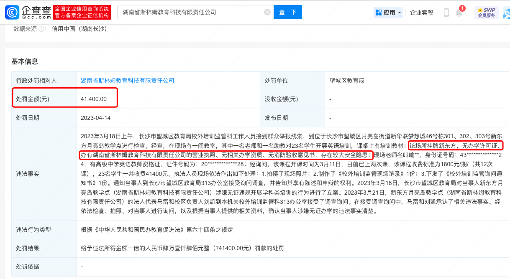This screenshot has width=510, height=279.
Task: Click the 处罚依据 label cell
Action: (44, 266)
